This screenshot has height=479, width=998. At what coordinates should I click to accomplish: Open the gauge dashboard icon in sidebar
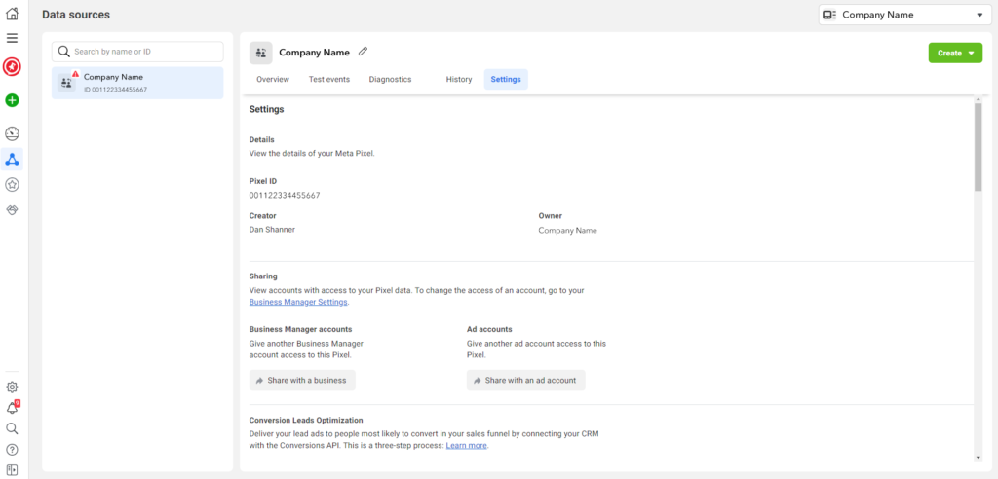tap(13, 133)
